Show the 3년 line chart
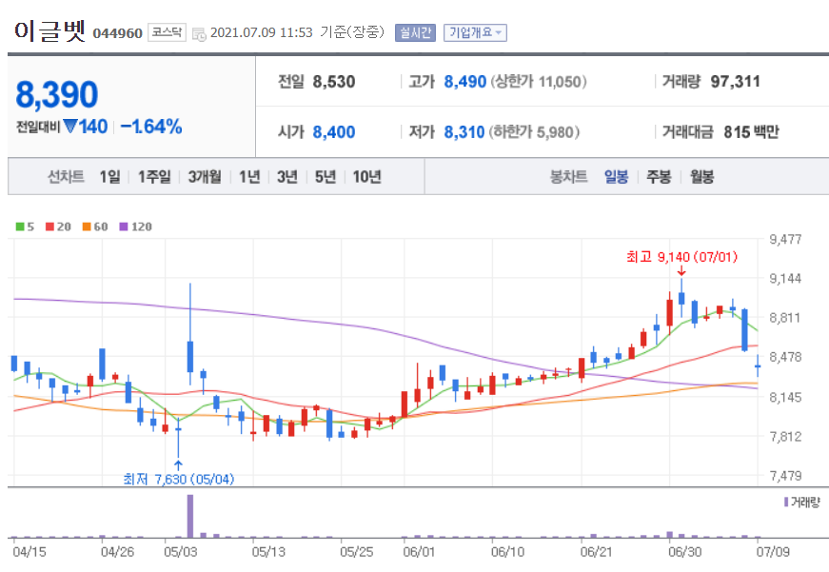Screen dimensions: 829x572 coord(287,177)
